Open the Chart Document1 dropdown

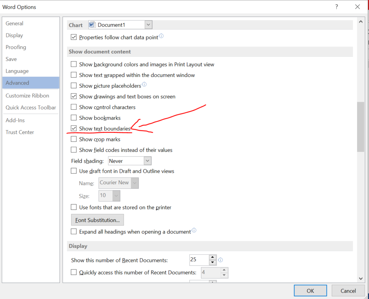click(x=148, y=25)
